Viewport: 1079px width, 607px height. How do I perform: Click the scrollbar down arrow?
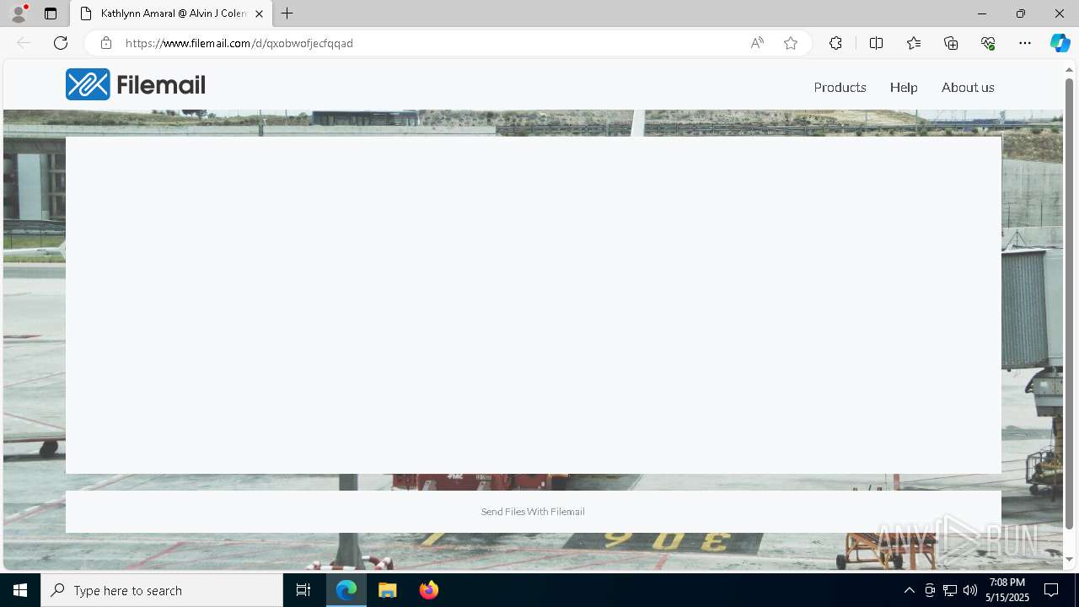point(1069,559)
